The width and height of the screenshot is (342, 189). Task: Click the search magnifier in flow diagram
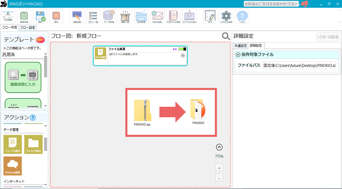226,36
